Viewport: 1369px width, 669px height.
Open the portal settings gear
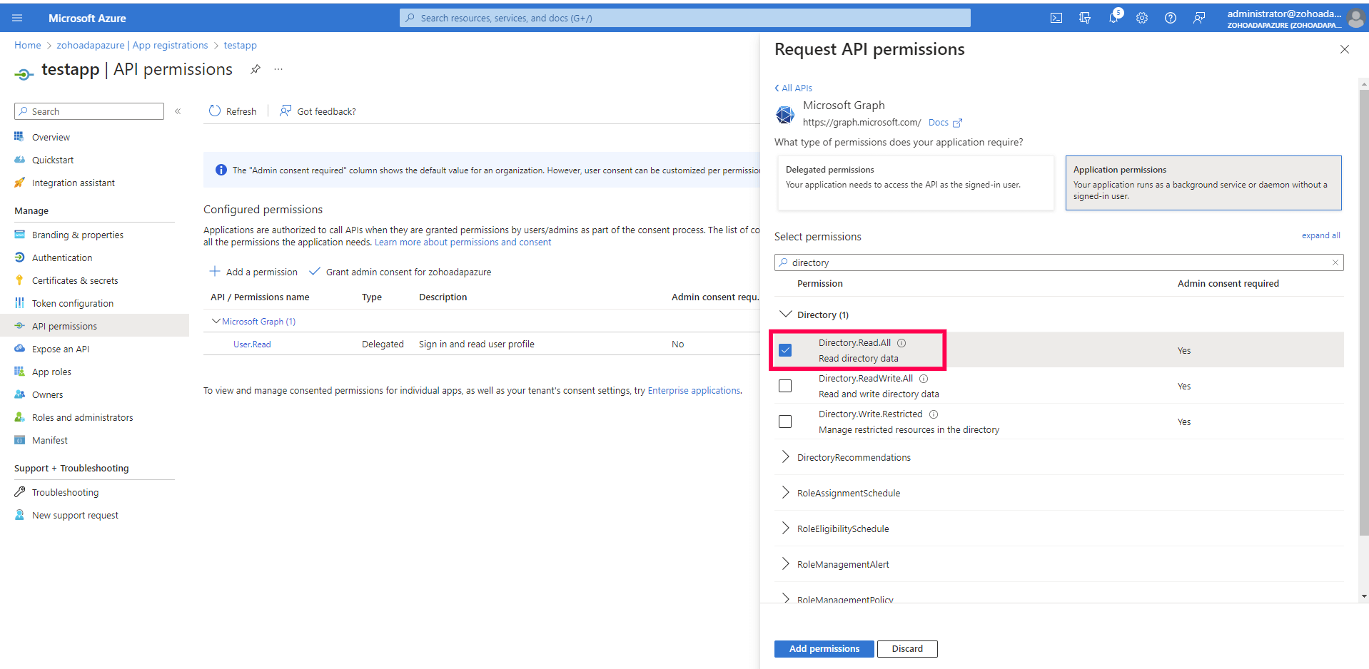(x=1141, y=18)
